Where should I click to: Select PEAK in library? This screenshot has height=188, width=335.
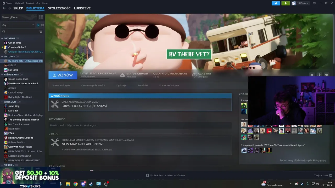[11, 133]
